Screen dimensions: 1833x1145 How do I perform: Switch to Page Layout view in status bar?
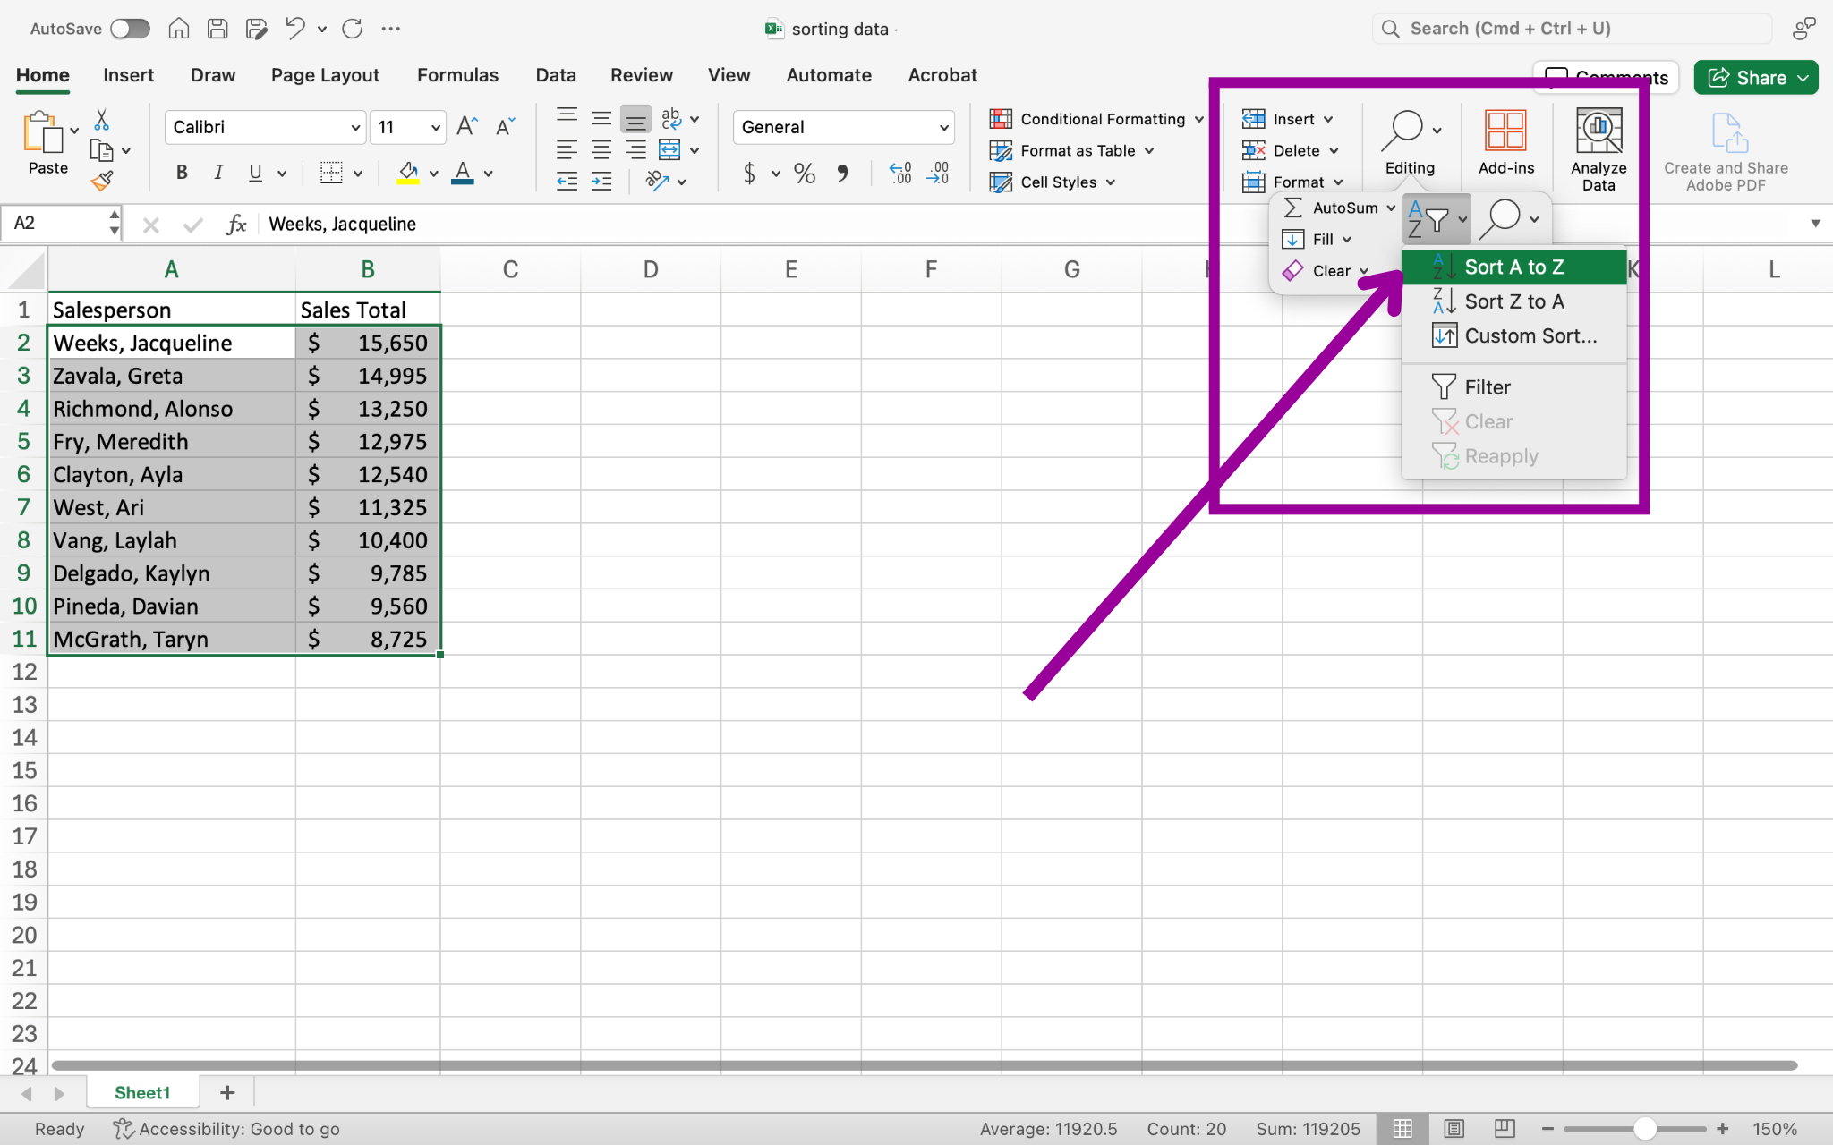(1454, 1129)
